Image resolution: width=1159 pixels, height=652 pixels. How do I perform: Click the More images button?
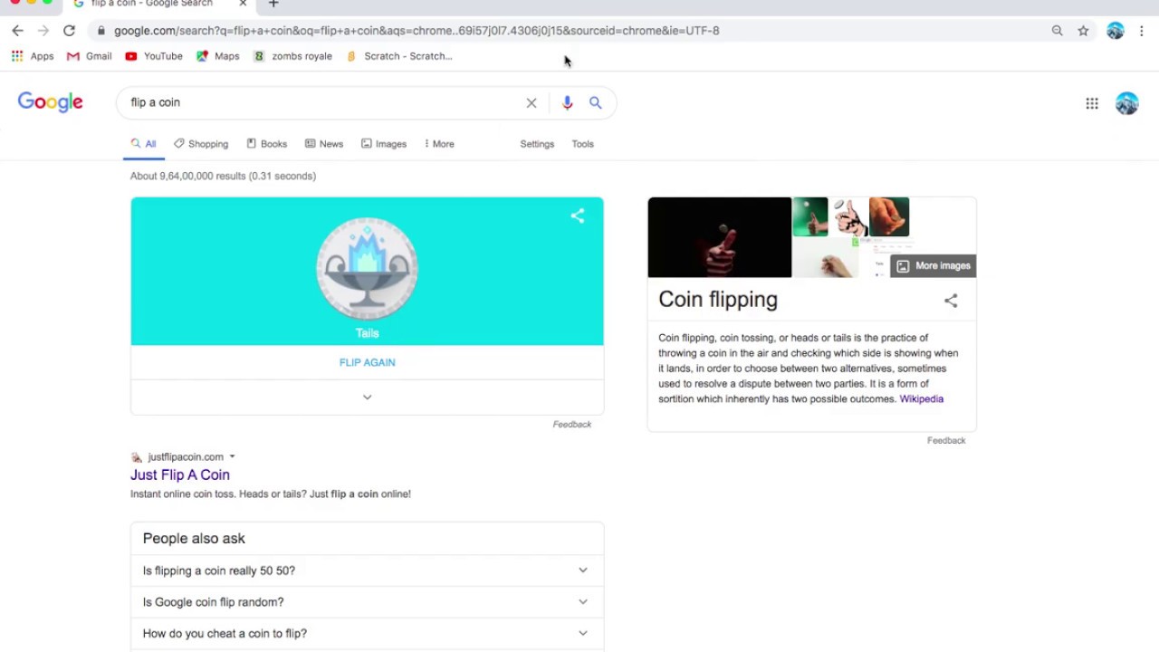pos(933,266)
